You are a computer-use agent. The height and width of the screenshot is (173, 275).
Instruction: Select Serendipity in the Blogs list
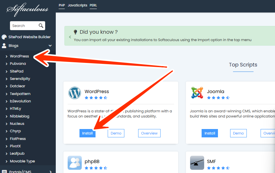tap(20, 79)
